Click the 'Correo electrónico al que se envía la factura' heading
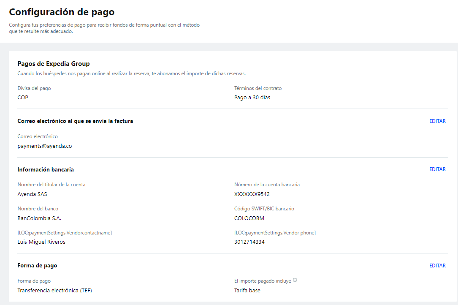 coord(76,121)
